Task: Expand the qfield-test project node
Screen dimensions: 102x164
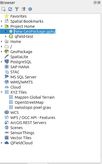Action: 6,37
